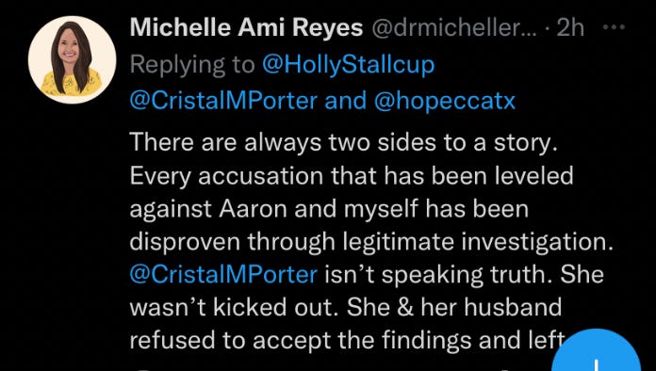This screenshot has width=656, height=371.
Task: Tap the blue floating compose button
Action: click(597, 350)
